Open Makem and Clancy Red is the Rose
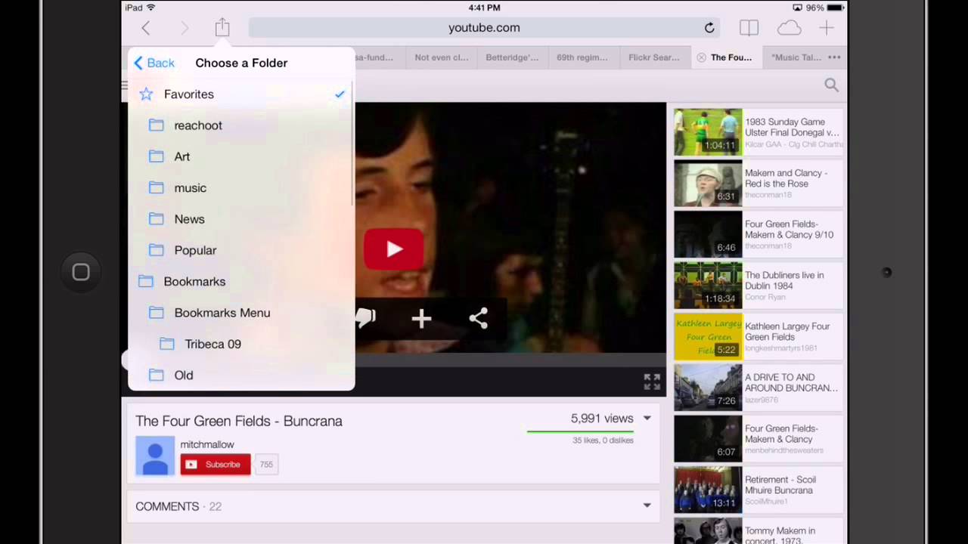This screenshot has width=968, height=544. (759, 183)
